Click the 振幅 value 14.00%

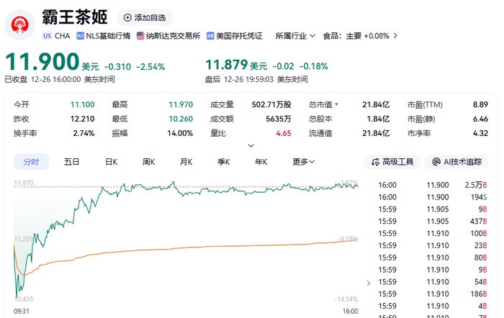(180, 133)
